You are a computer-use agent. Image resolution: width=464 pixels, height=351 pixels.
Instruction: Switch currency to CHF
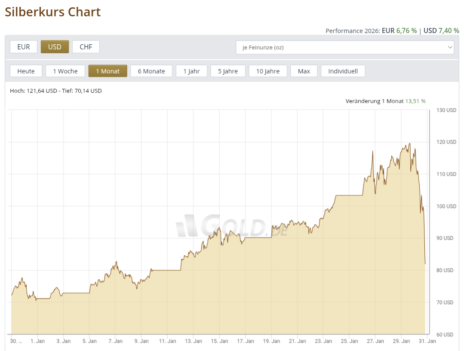coord(86,47)
